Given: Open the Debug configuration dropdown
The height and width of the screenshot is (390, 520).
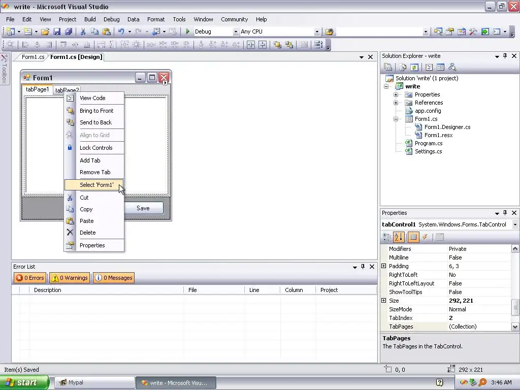Looking at the screenshot, I should [x=236, y=32].
